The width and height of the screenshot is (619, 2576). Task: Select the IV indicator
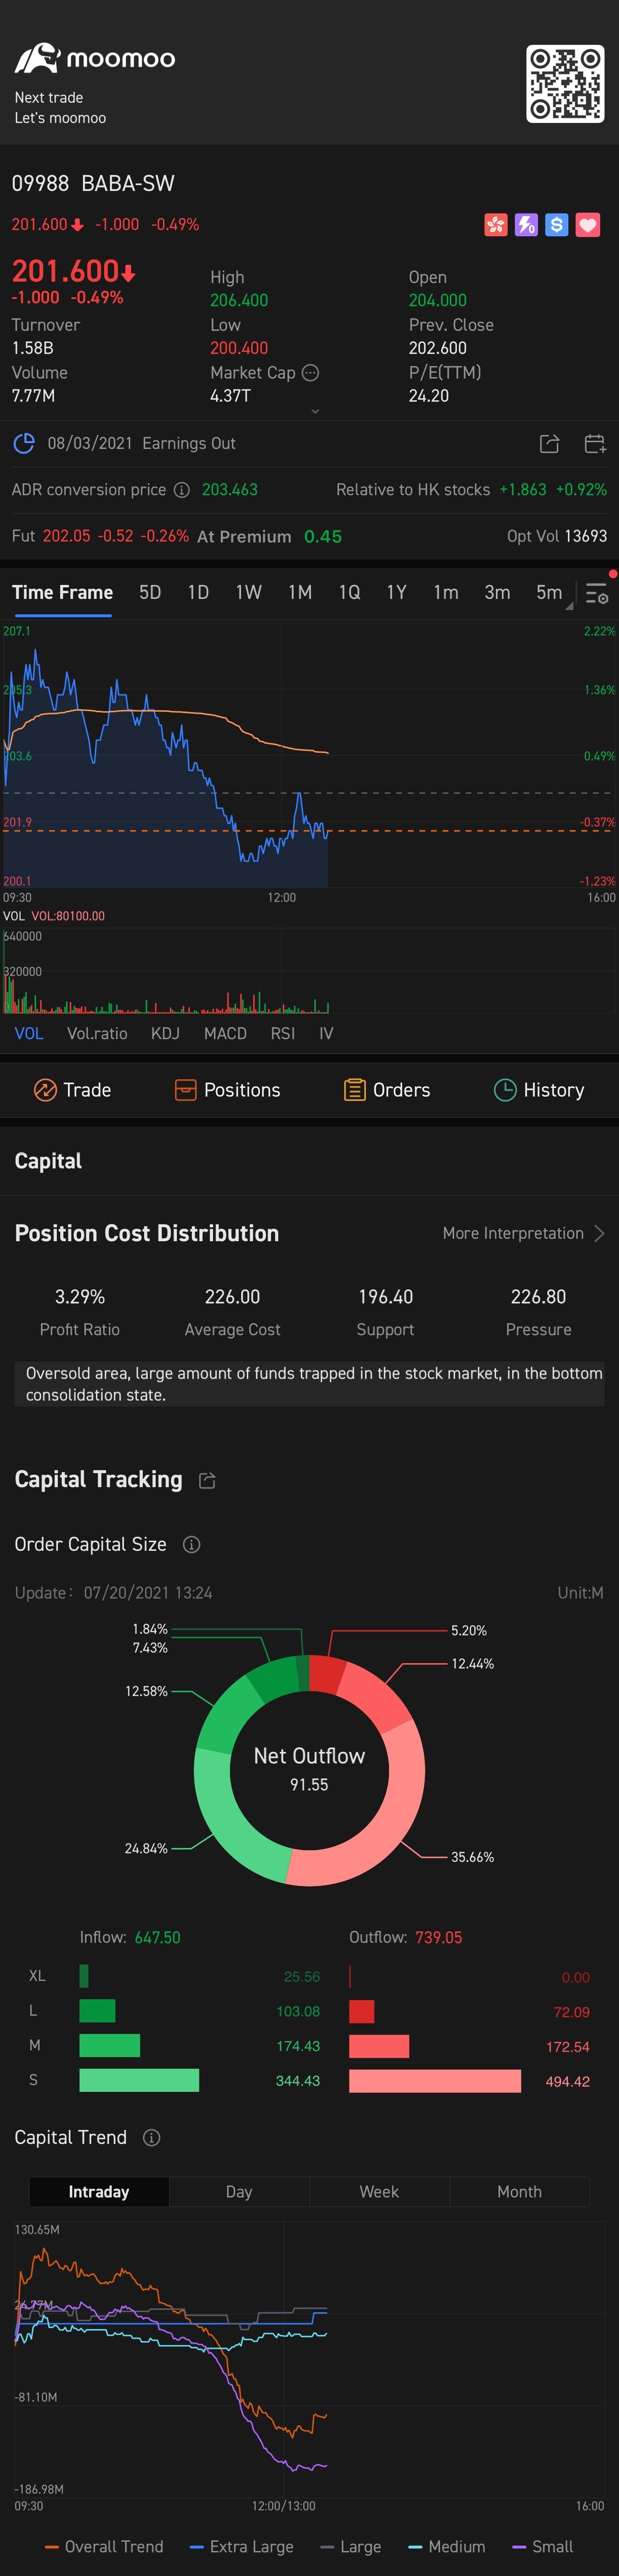326,1033
